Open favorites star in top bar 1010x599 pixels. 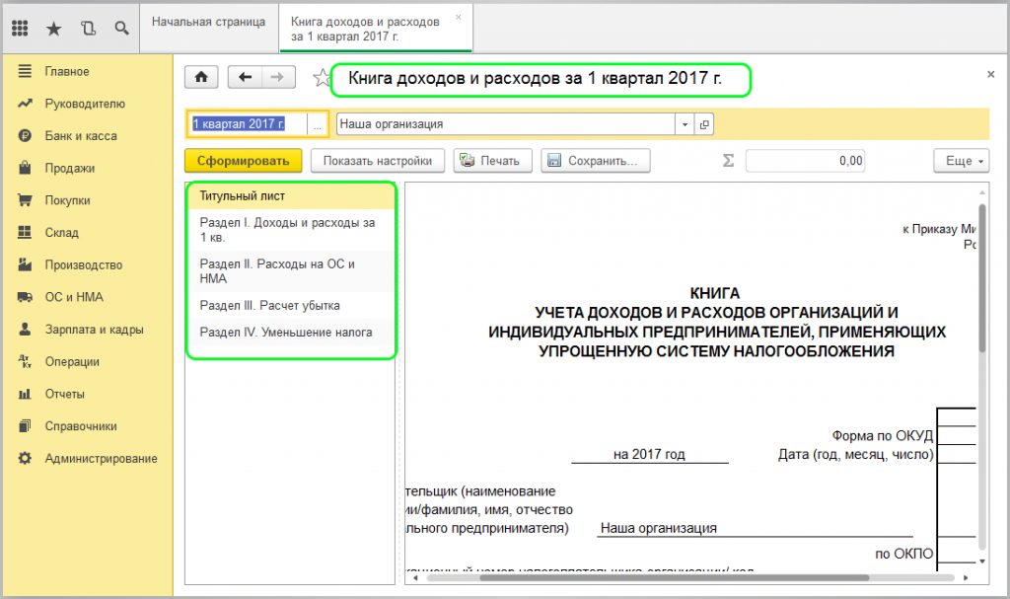point(54,29)
